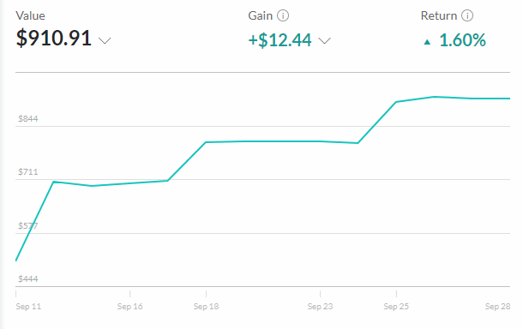Select the Sep 11 date marker

(28, 307)
